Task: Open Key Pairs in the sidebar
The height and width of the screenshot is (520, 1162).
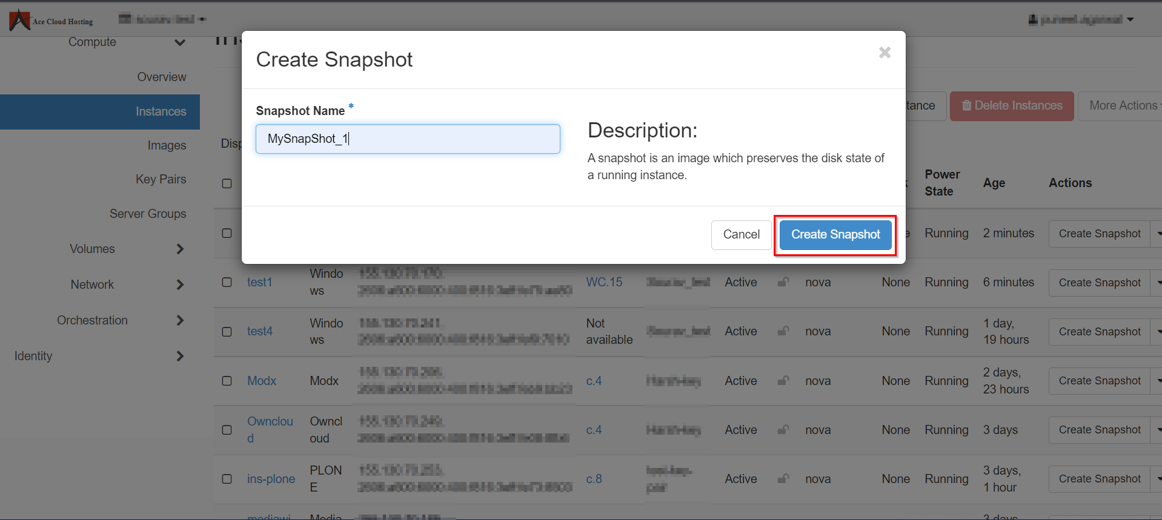Action: [x=161, y=179]
